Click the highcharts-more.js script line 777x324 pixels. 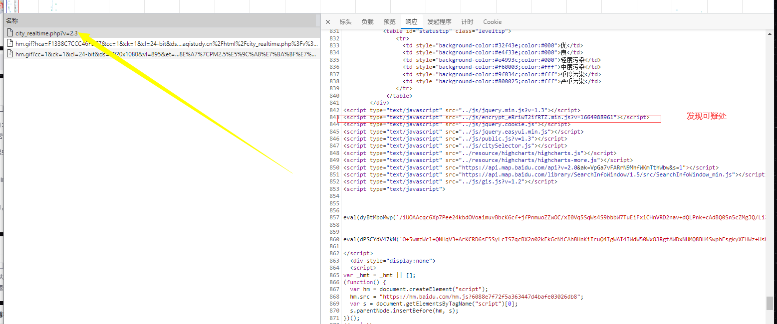point(488,161)
